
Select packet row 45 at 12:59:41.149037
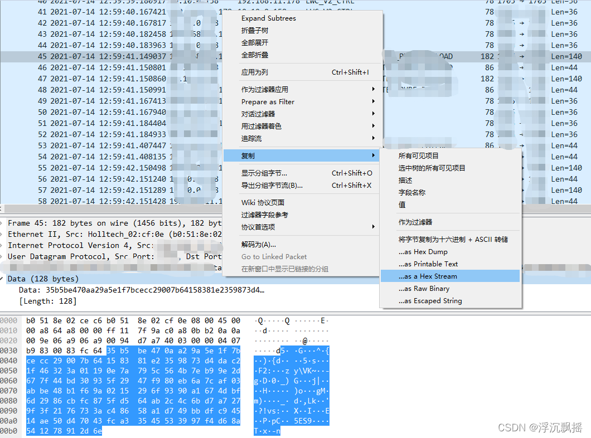pos(295,56)
